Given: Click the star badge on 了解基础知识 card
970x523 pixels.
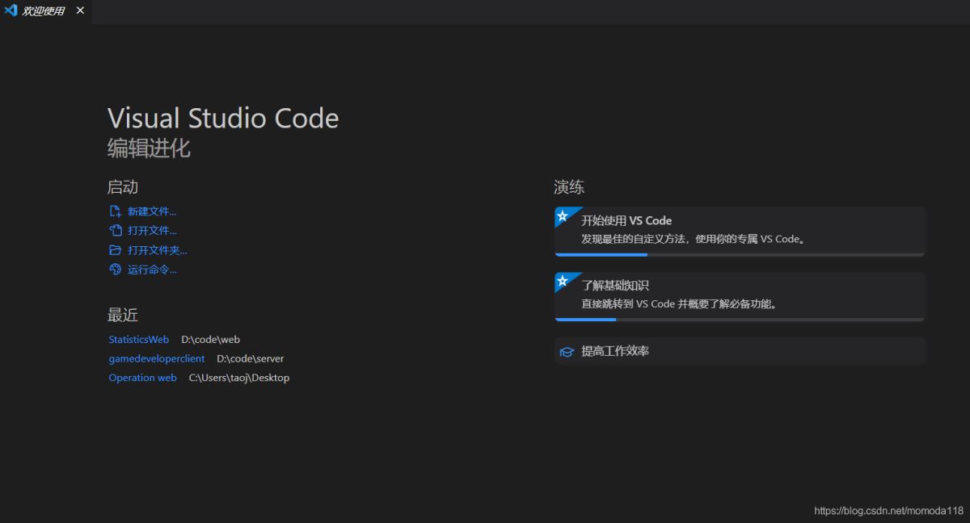Looking at the screenshot, I should [563, 281].
